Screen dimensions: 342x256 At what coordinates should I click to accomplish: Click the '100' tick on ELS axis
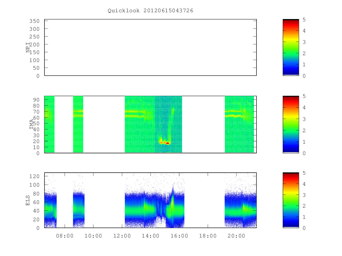point(35,185)
